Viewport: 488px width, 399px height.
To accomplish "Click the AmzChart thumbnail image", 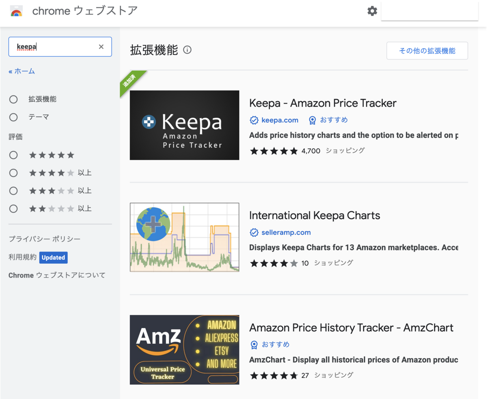I will (185, 349).
